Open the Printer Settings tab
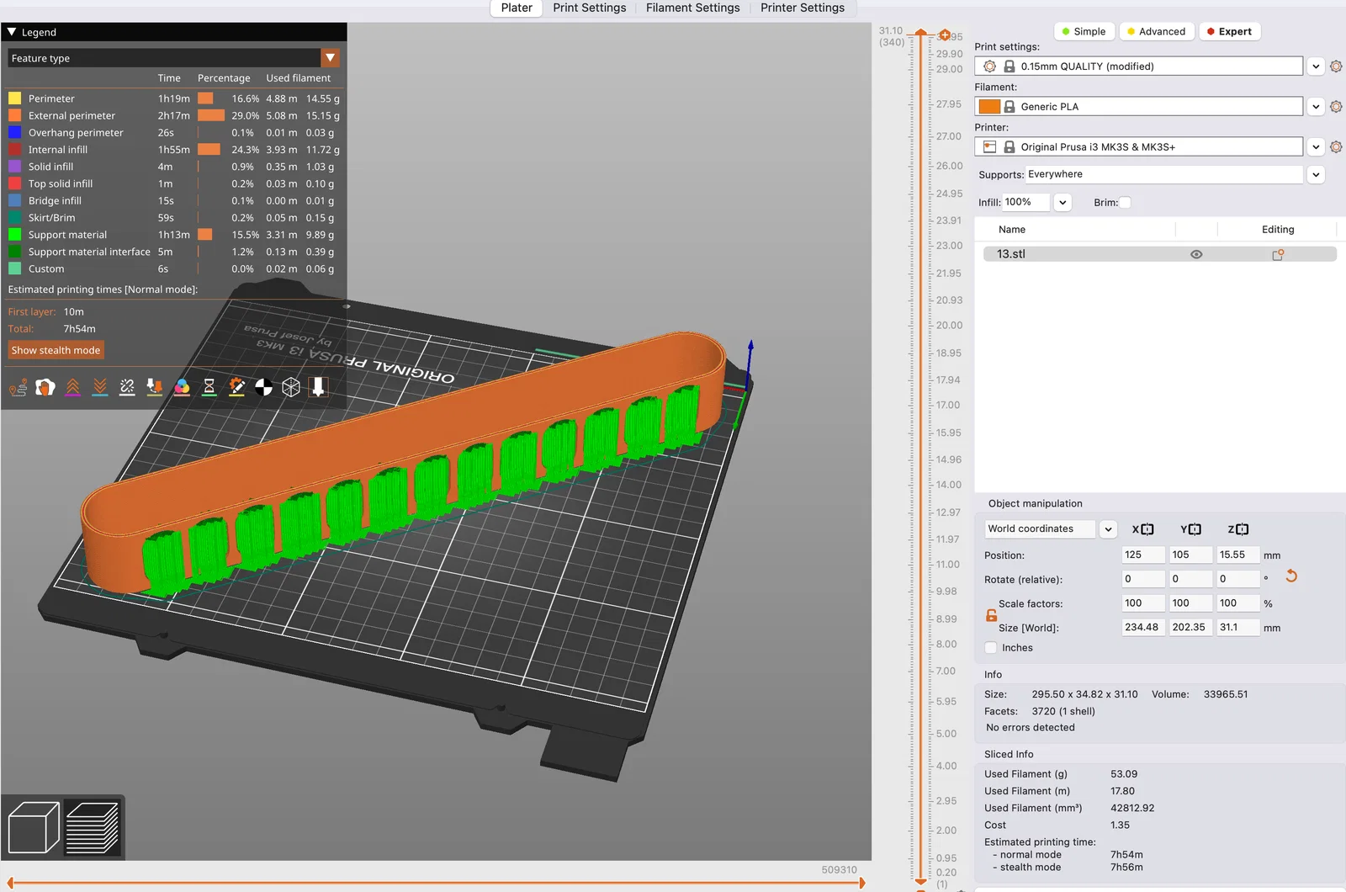1346x892 pixels. (802, 8)
